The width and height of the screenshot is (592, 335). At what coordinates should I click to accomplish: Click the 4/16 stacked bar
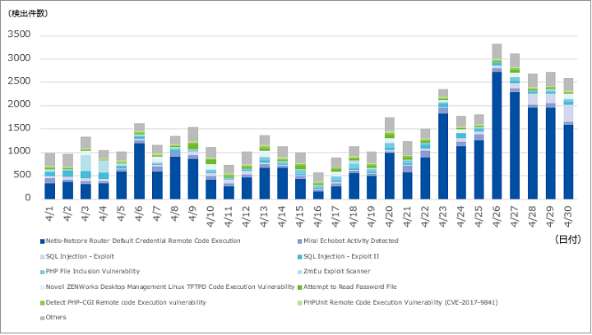[318, 186]
